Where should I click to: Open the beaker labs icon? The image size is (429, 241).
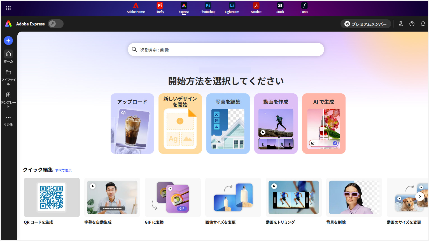pyautogui.click(x=400, y=24)
